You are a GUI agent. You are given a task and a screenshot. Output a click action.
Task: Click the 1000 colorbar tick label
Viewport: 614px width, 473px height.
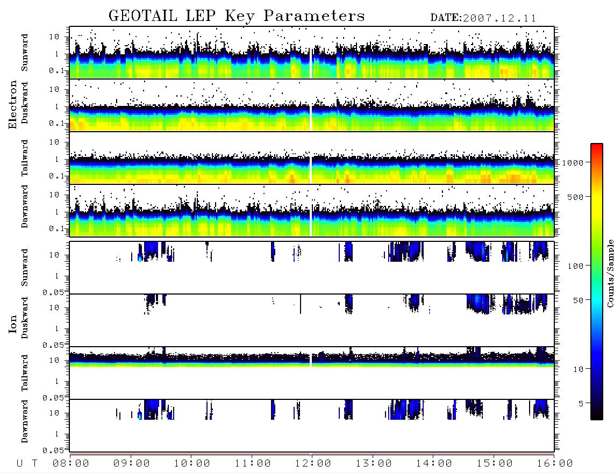coord(573,163)
